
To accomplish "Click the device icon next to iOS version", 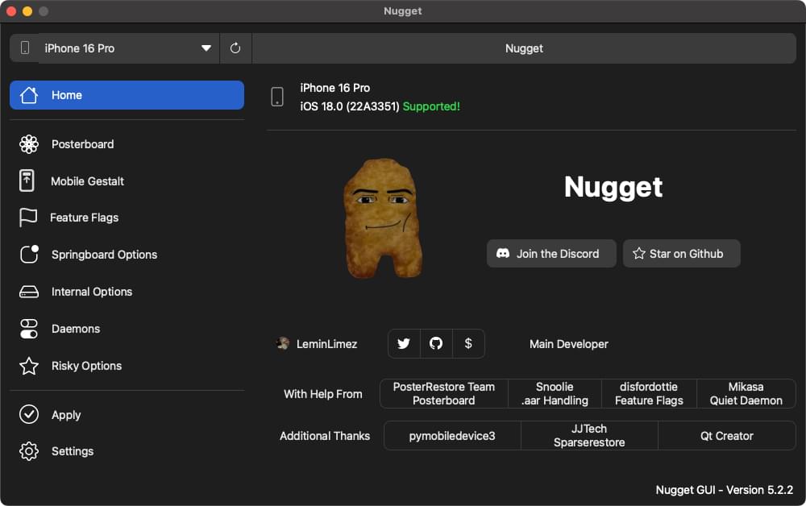I will (277, 97).
